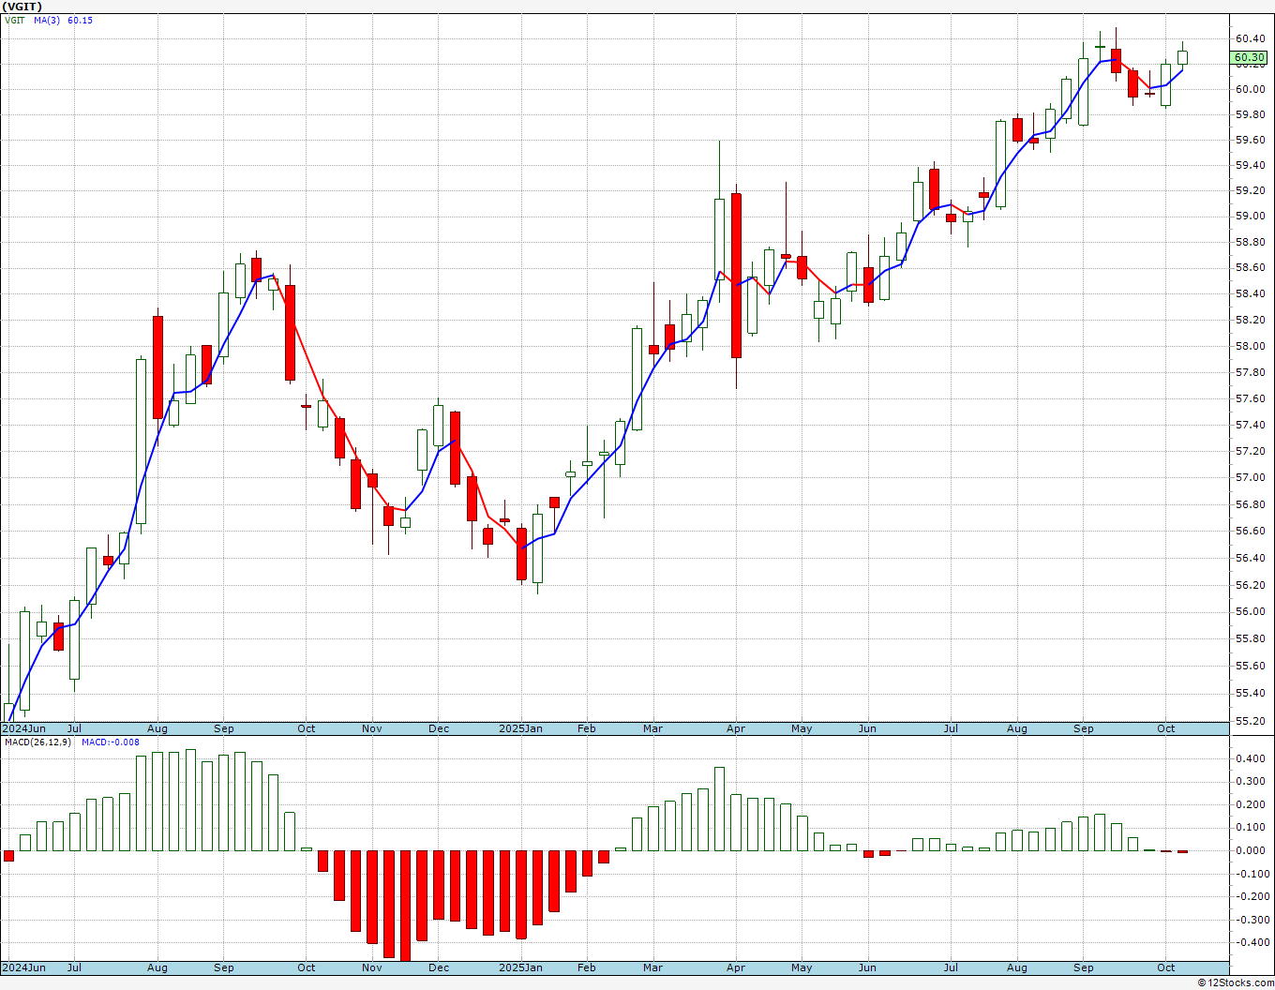Click the (VGIT) chart title
This screenshot has height=990, width=1275.
[22, 7]
